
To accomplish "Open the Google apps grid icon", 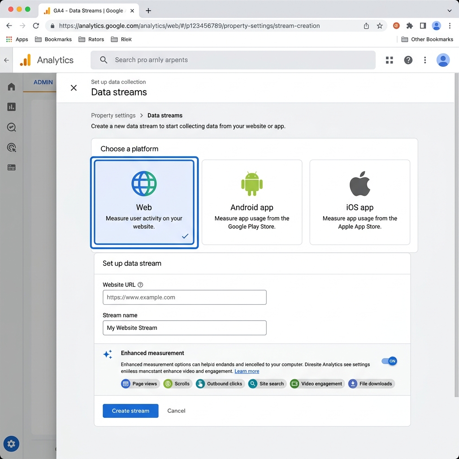I will [x=390, y=60].
